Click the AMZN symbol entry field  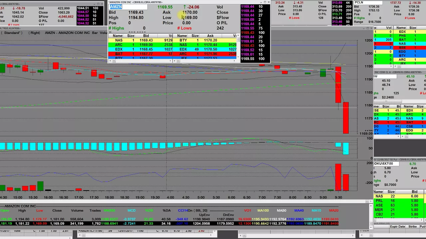pos(128,7)
